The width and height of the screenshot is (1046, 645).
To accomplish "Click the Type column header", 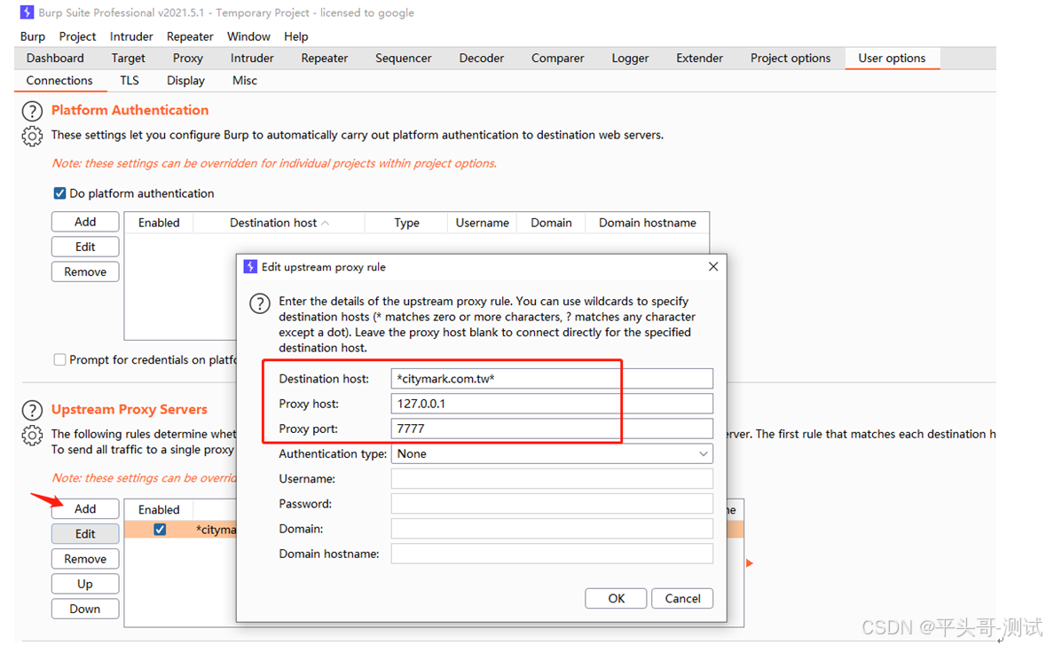I will 406,223.
